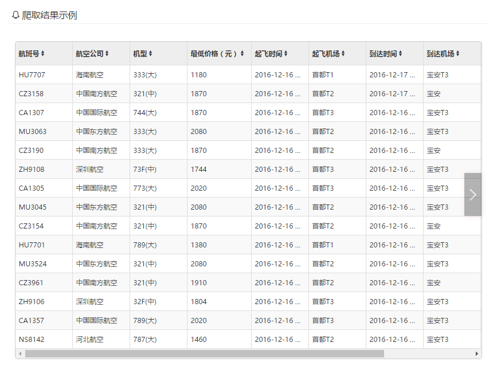
Task: Select the ZH9108 深圳航空 row
Action: [x=32, y=169]
